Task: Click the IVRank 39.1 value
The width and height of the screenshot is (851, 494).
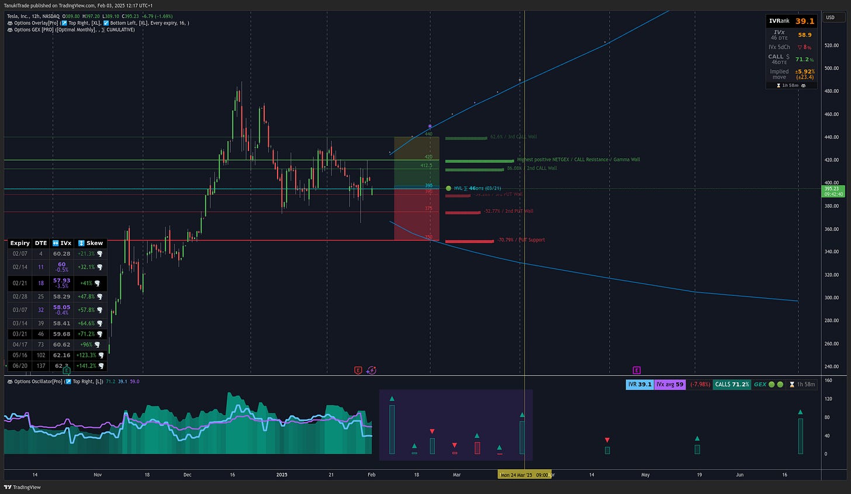Action: click(x=805, y=21)
